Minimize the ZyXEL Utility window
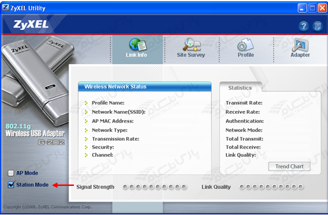The width and height of the screenshot is (328, 215). click(x=302, y=8)
